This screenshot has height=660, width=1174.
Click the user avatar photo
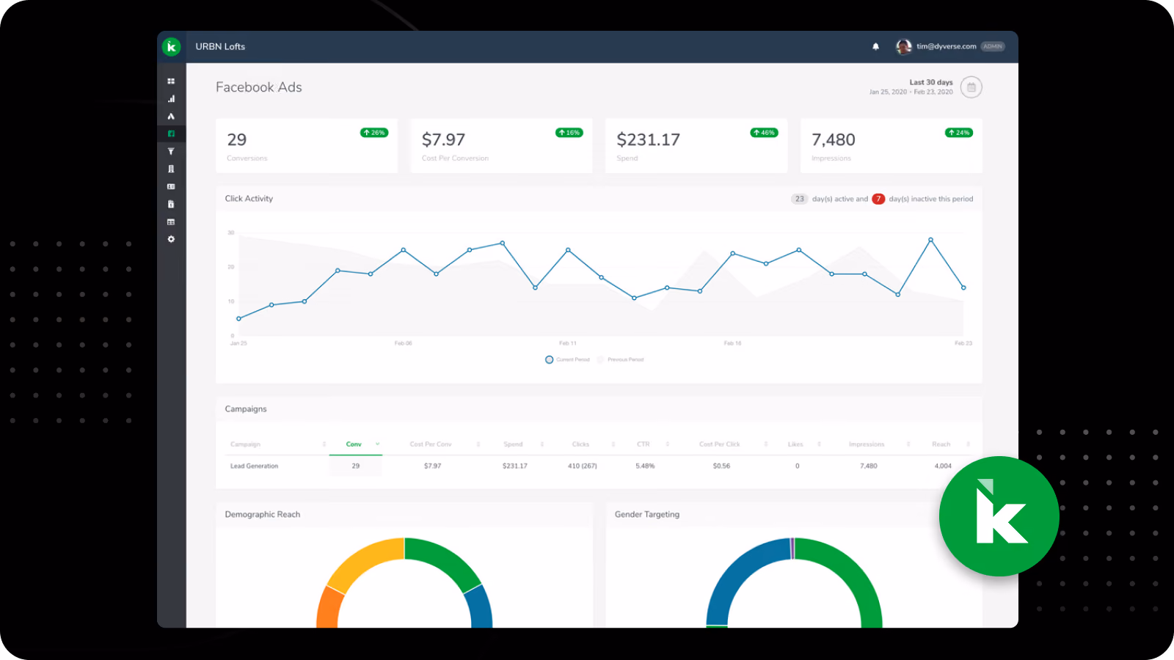pyautogui.click(x=903, y=46)
